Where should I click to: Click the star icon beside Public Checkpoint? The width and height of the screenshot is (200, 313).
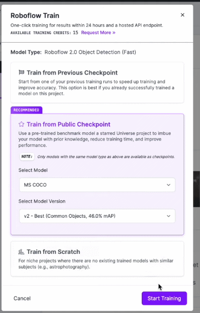[x=21, y=124]
